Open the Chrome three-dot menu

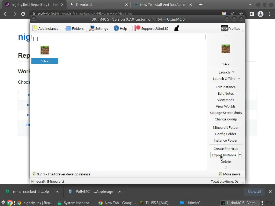pyautogui.click(x=269, y=14)
